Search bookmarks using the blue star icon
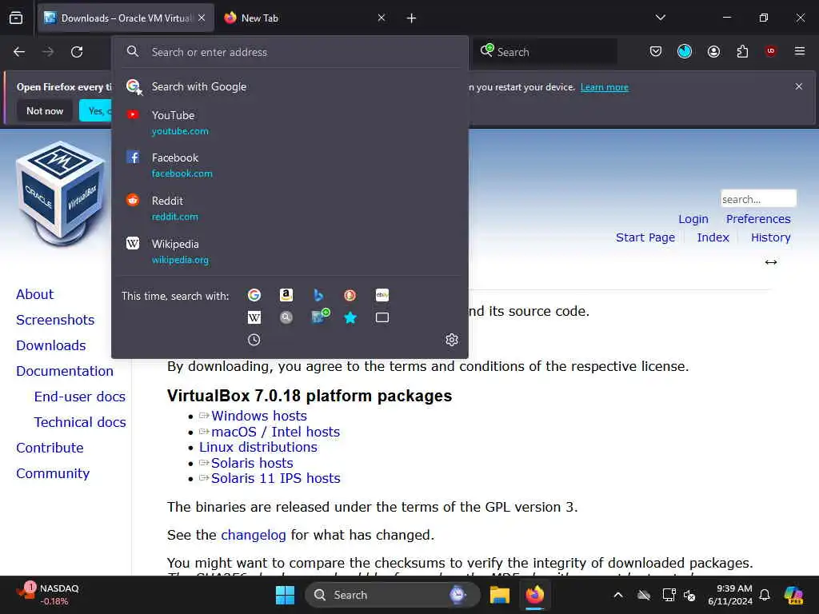 (350, 317)
